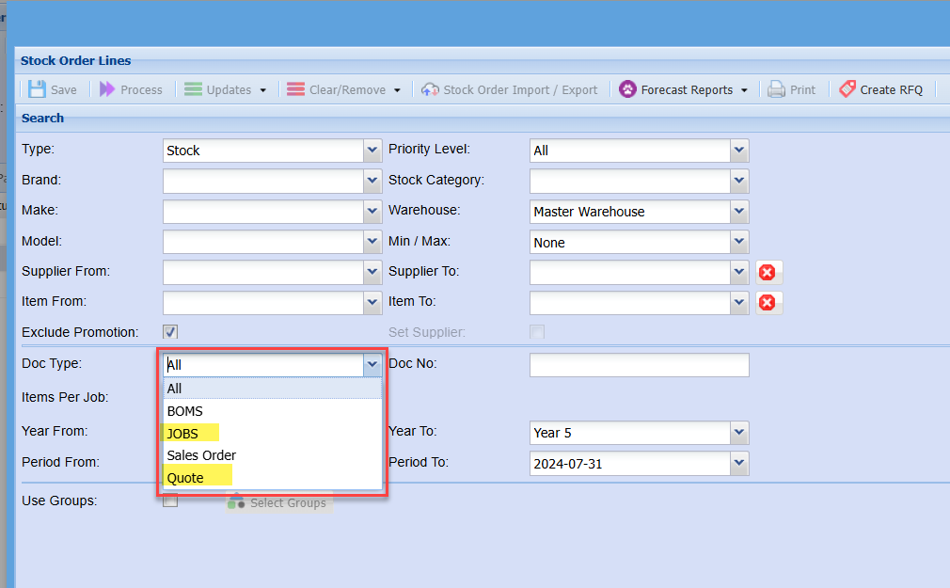
Task: Click the Create RFQ tag icon
Action: (847, 89)
